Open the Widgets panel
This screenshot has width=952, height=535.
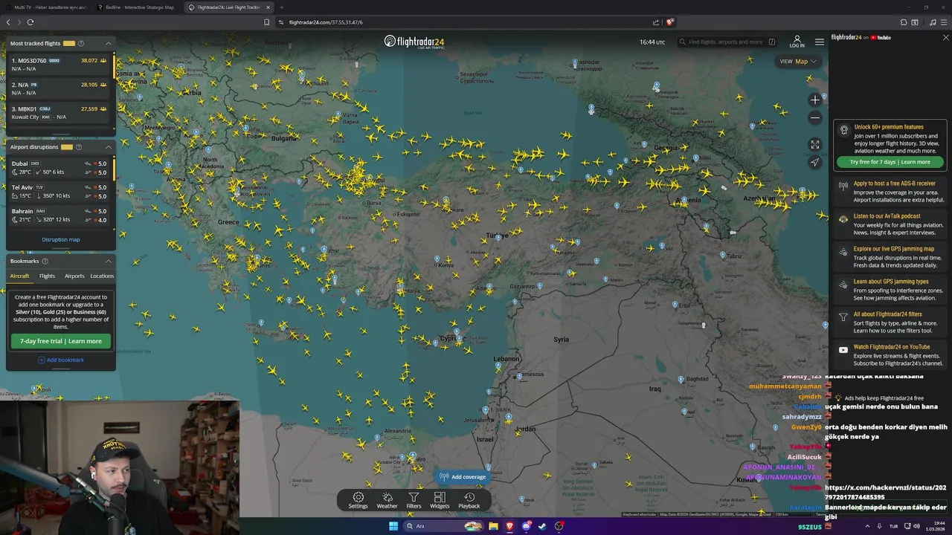click(440, 500)
